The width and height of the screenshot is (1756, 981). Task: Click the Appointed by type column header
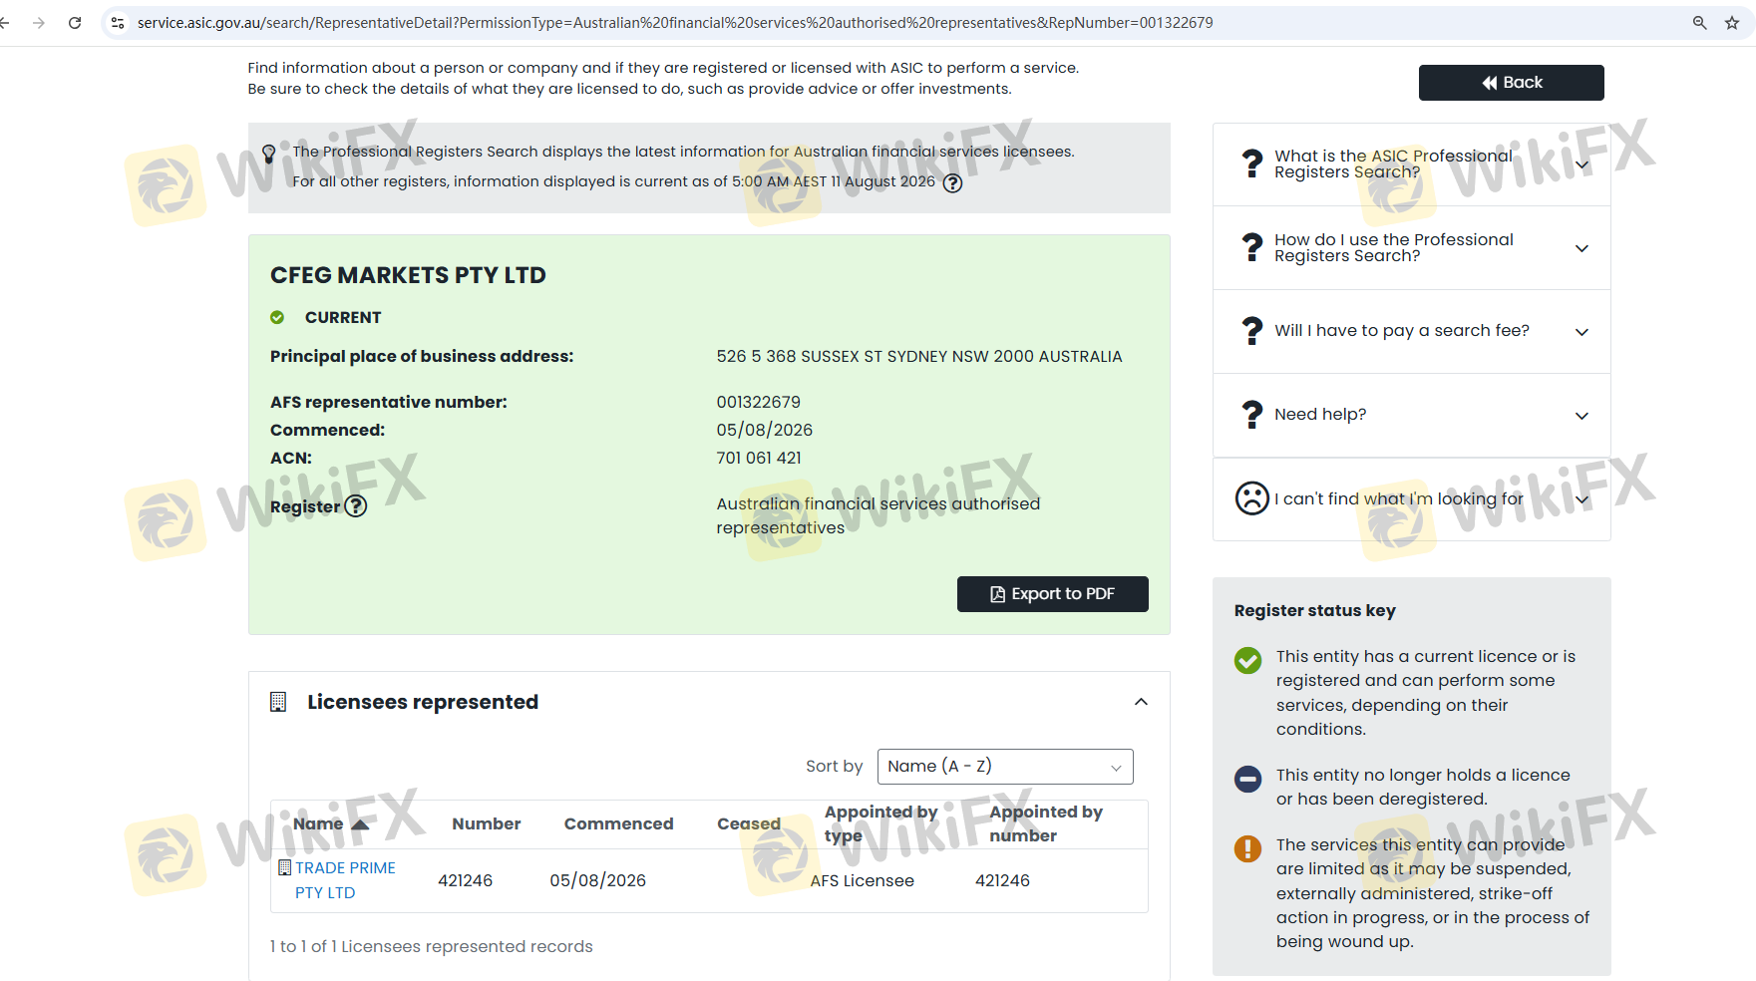click(x=880, y=824)
